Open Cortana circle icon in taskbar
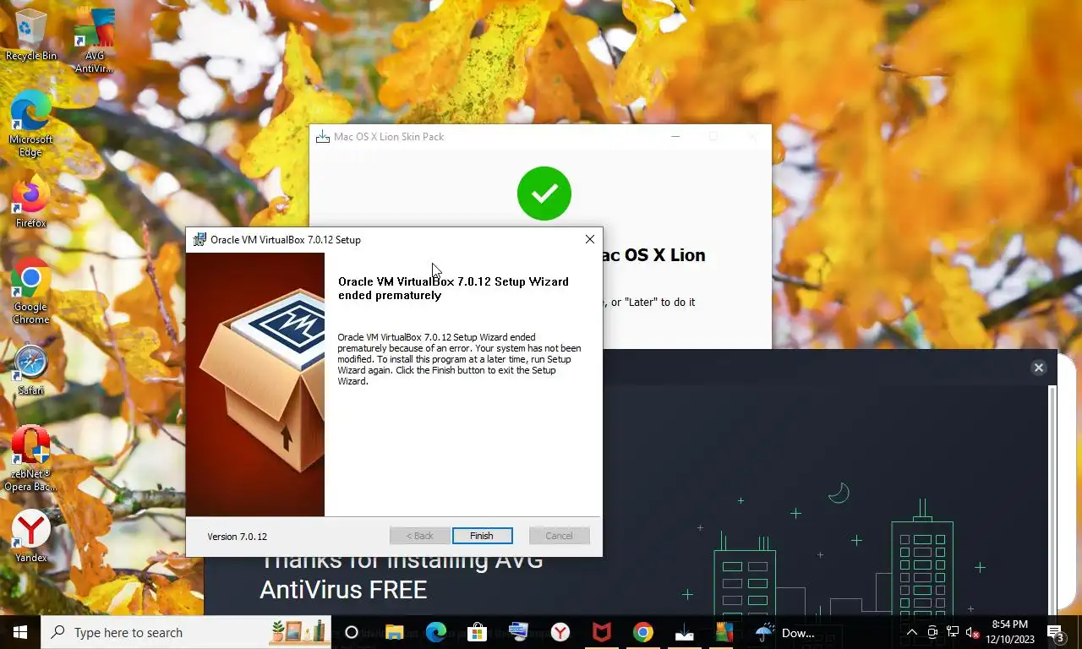The height and width of the screenshot is (649, 1082). tap(352, 632)
